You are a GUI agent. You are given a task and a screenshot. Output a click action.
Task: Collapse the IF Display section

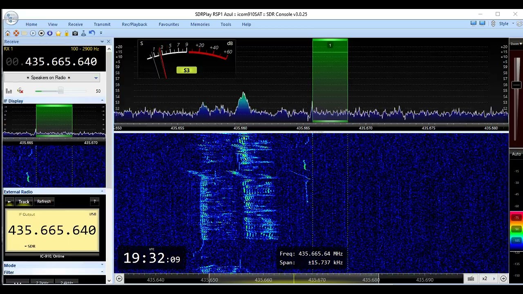click(102, 101)
